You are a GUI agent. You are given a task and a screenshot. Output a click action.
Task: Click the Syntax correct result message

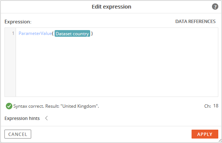click(56, 106)
